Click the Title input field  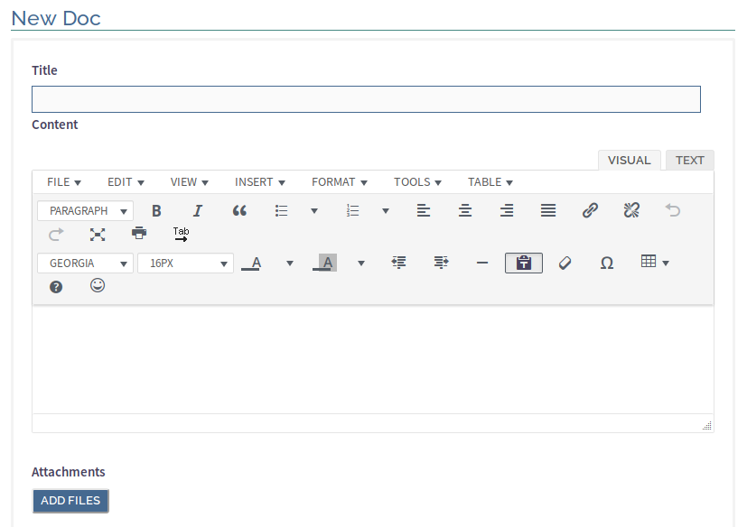point(366,99)
